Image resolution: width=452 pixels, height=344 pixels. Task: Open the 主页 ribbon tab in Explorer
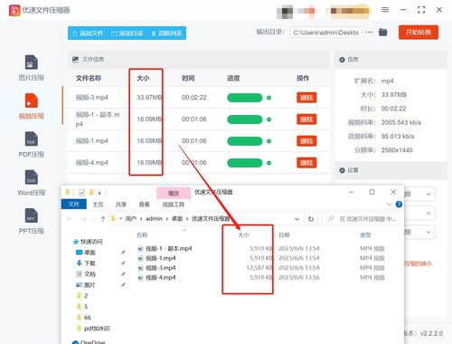pyautogui.click(x=98, y=205)
